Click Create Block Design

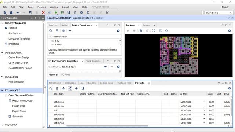point(19,58)
